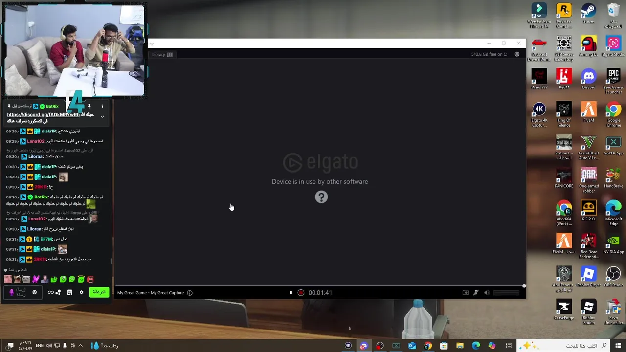Click the taskbar search box
626x352 pixels.
tap(564, 346)
